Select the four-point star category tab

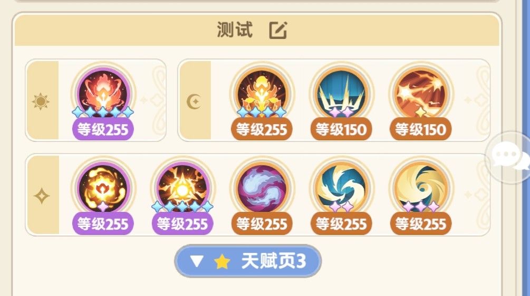coord(43,195)
